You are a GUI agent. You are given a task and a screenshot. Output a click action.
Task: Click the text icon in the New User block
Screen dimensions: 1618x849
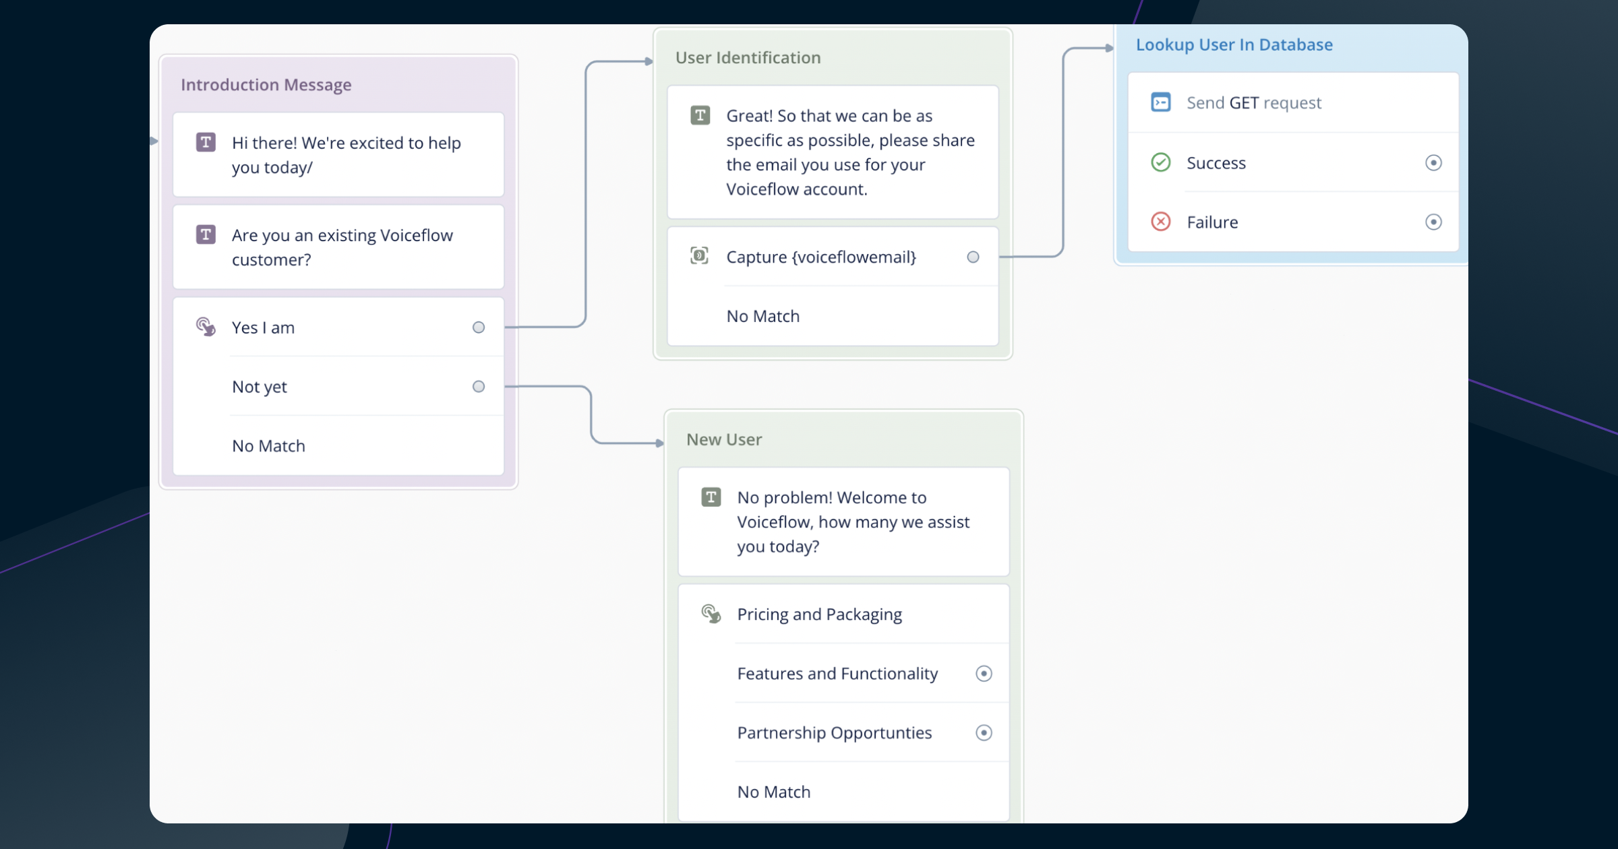tap(711, 497)
